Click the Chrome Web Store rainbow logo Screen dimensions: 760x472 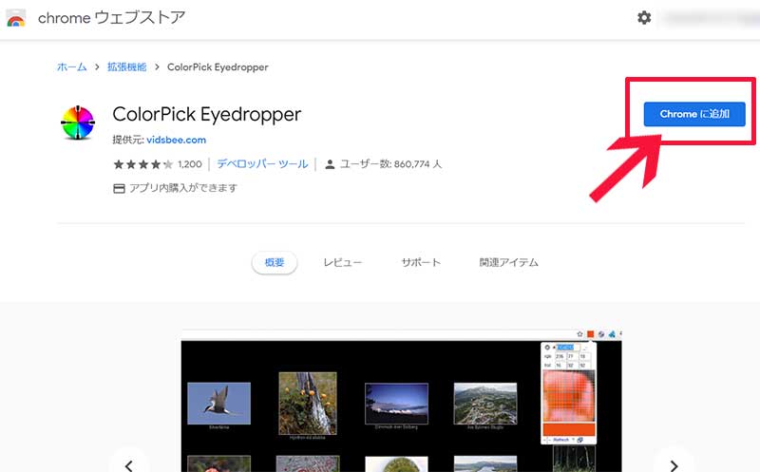pos(15,18)
